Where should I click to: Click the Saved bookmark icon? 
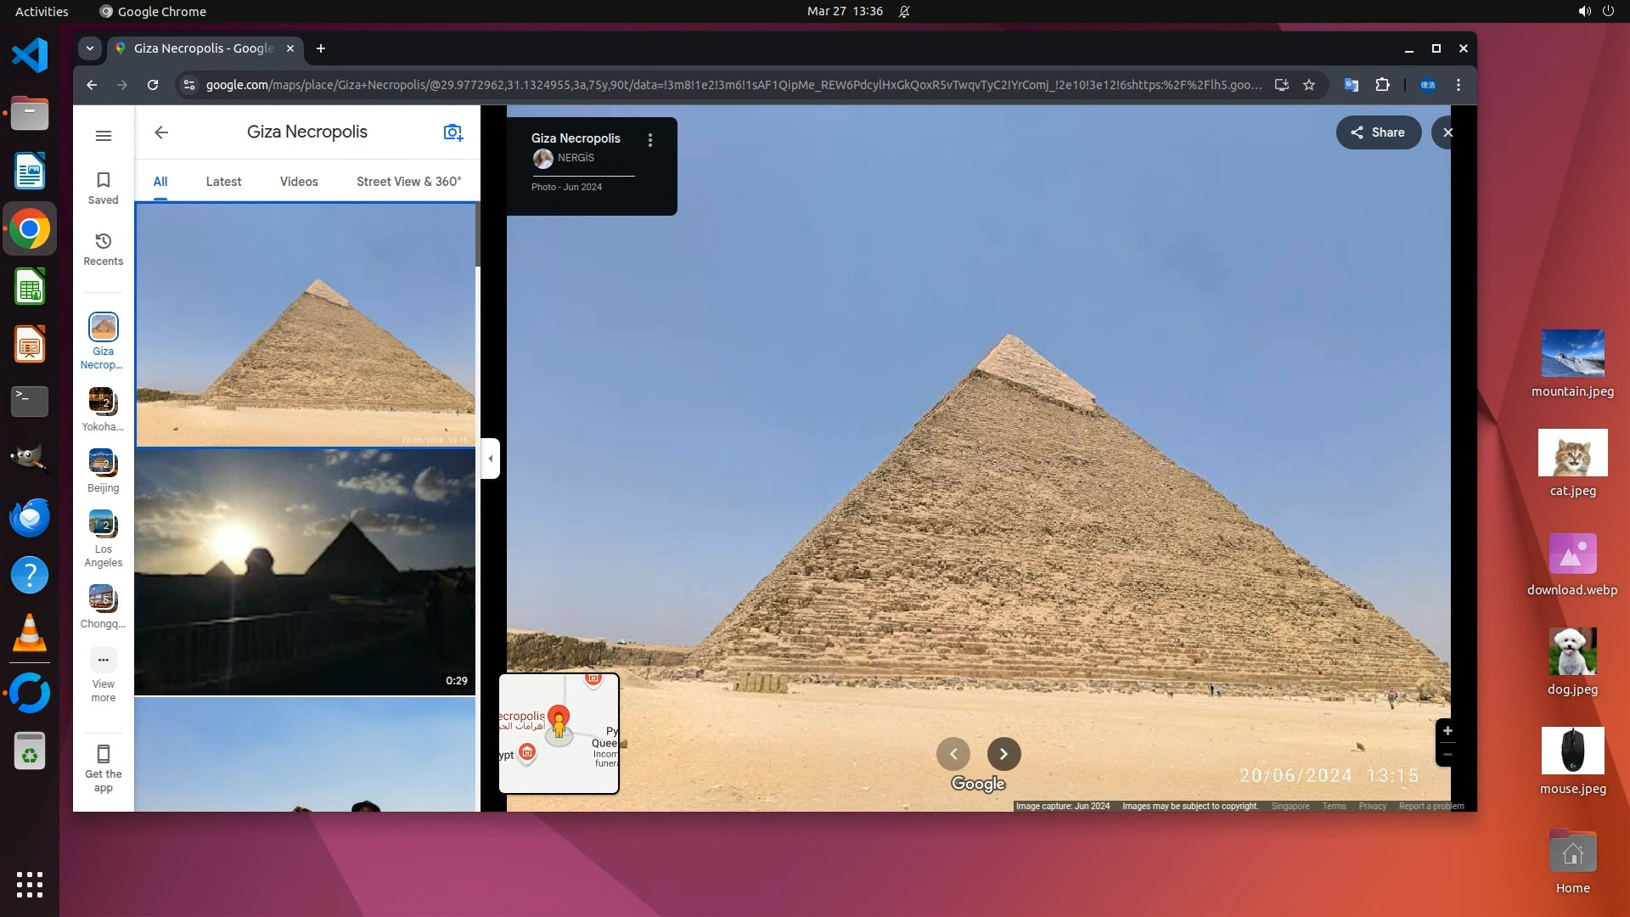[104, 180]
